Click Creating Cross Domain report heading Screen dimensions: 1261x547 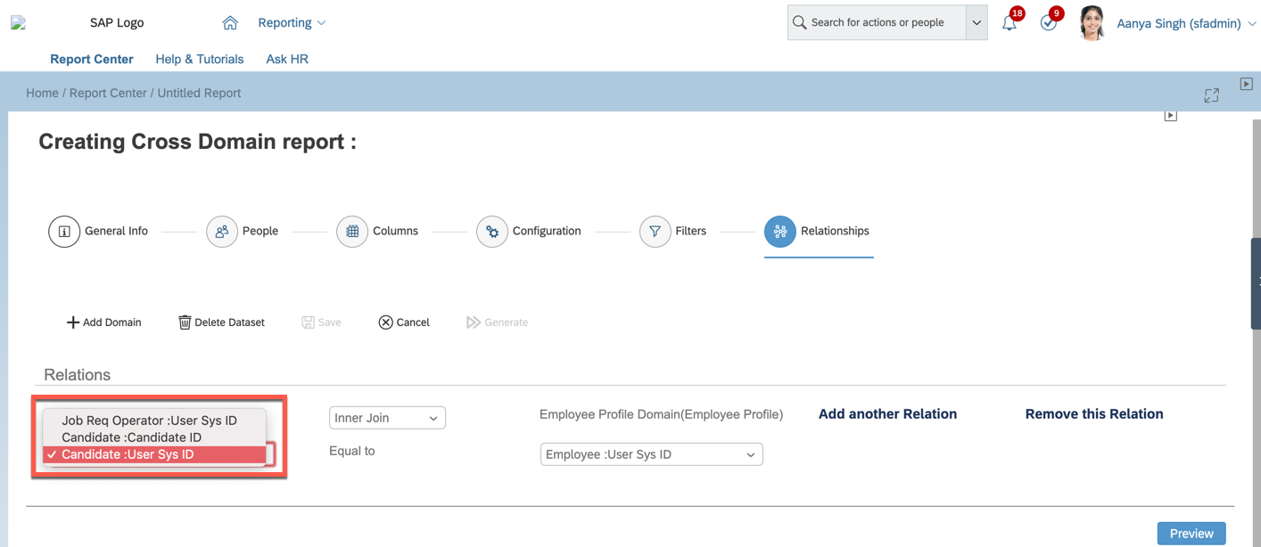(x=197, y=142)
